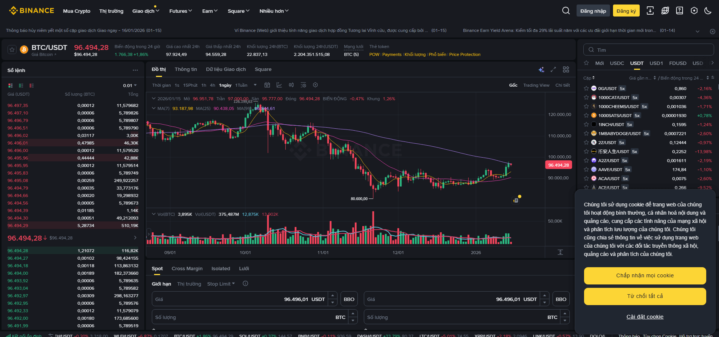This screenshot has height=337, width=719.
Task: Select the 1Tuần chart interval
Action: click(x=241, y=85)
